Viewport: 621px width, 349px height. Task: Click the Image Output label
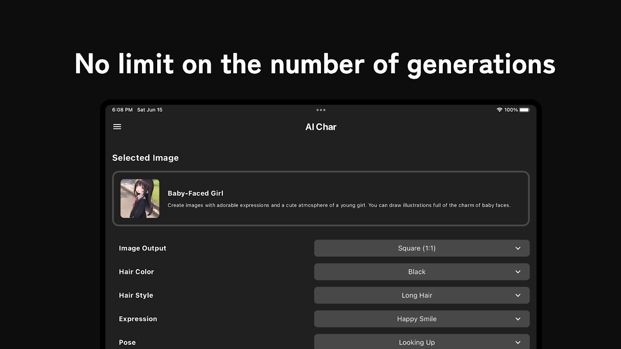pyautogui.click(x=142, y=248)
